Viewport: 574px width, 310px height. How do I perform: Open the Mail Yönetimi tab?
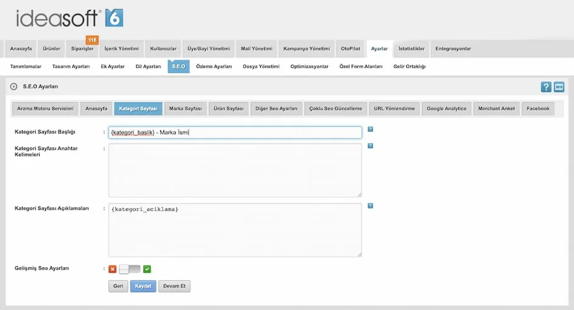click(257, 49)
